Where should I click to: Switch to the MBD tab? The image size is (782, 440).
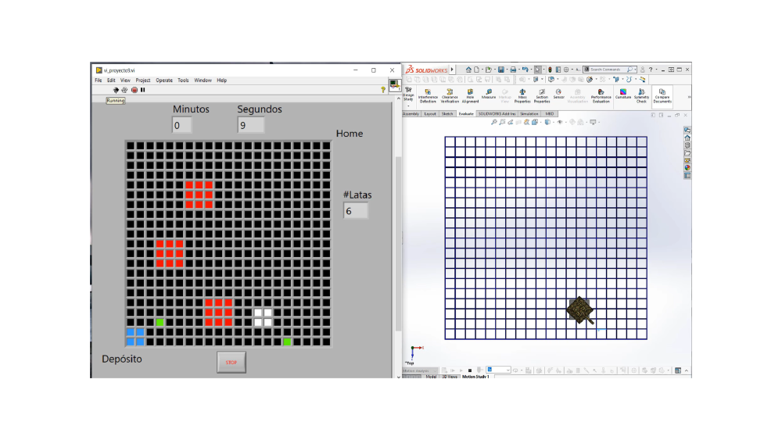[x=549, y=114]
